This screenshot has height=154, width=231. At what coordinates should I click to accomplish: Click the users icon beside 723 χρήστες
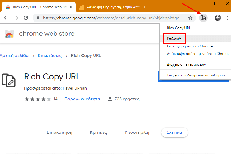110,99
